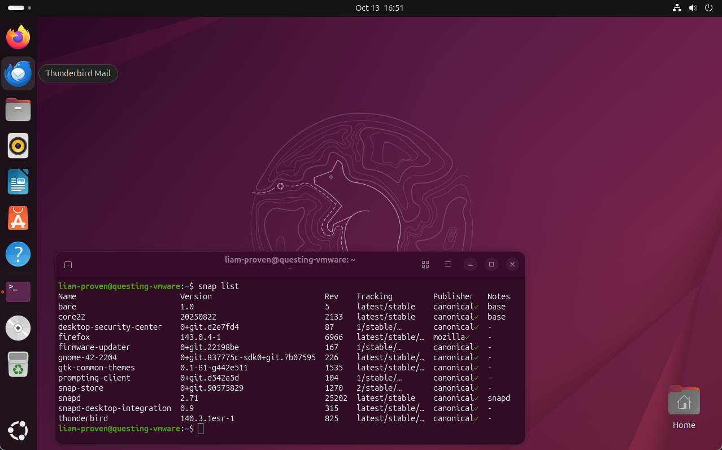The width and height of the screenshot is (722, 450).
Task: Open LibreOffice Writer from the dock
Action: coord(18,182)
